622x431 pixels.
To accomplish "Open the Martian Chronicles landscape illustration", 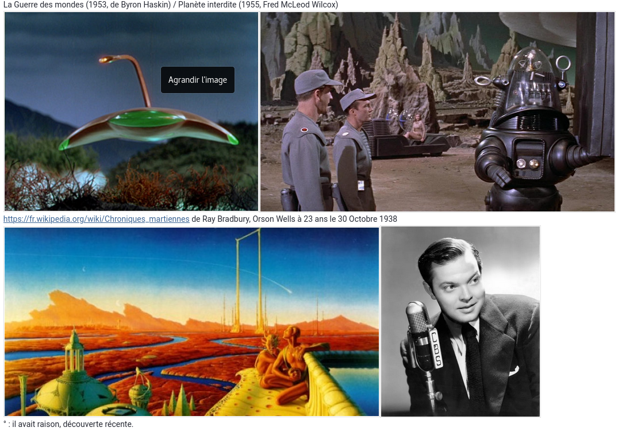I will click(x=191, y=322).
